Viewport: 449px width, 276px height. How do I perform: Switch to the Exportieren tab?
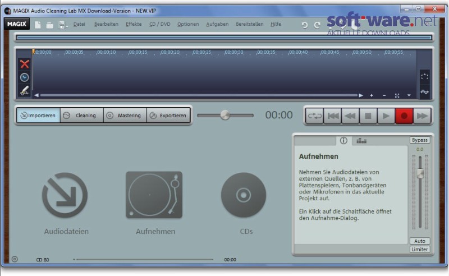[168, 116]
